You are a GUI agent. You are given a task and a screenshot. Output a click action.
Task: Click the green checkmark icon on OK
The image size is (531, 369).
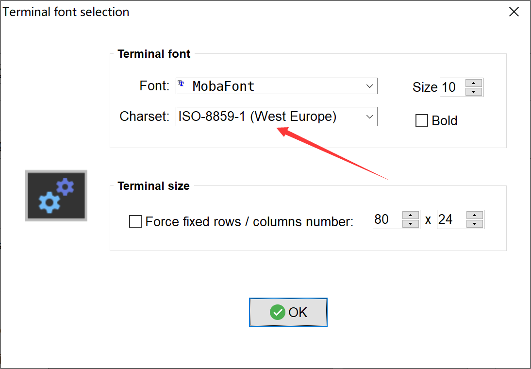click(278, 312)
